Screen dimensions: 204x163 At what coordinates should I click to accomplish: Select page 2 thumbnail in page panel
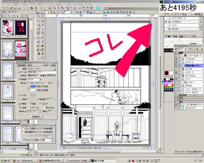(x=20, y=28)
